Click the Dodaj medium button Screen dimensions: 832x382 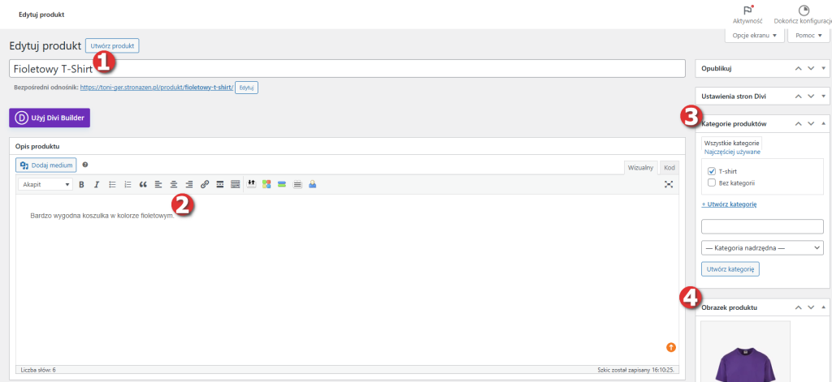47,165
